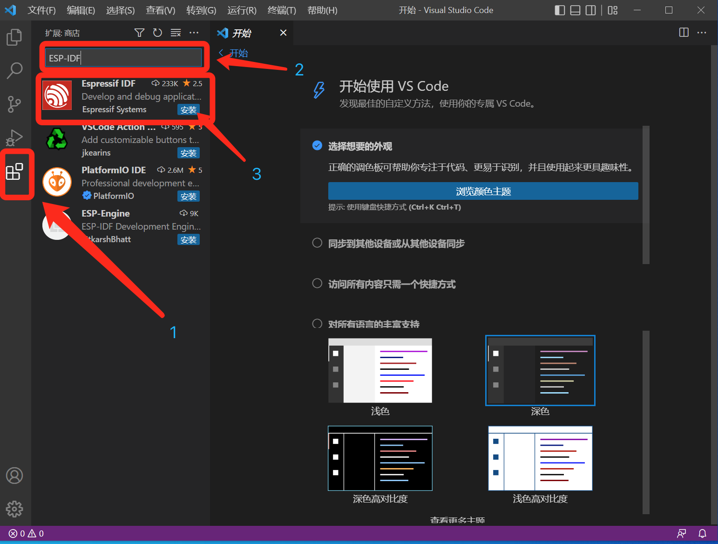This screenshot has width=718, height=544.
Task: Open the 运行(R) menu
Action: [242, 10]
